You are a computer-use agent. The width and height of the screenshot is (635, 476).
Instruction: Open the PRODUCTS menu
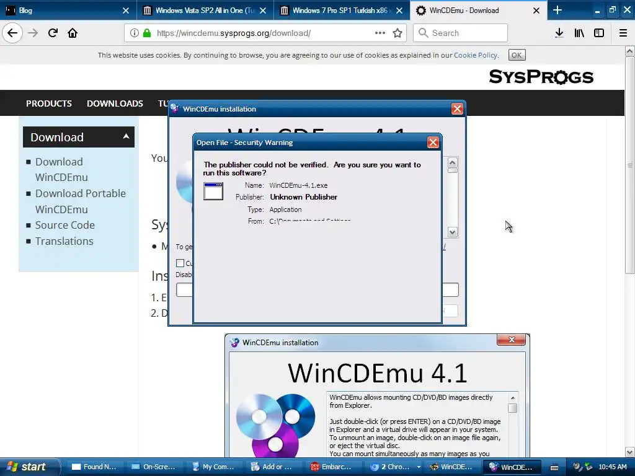point(49,104)
